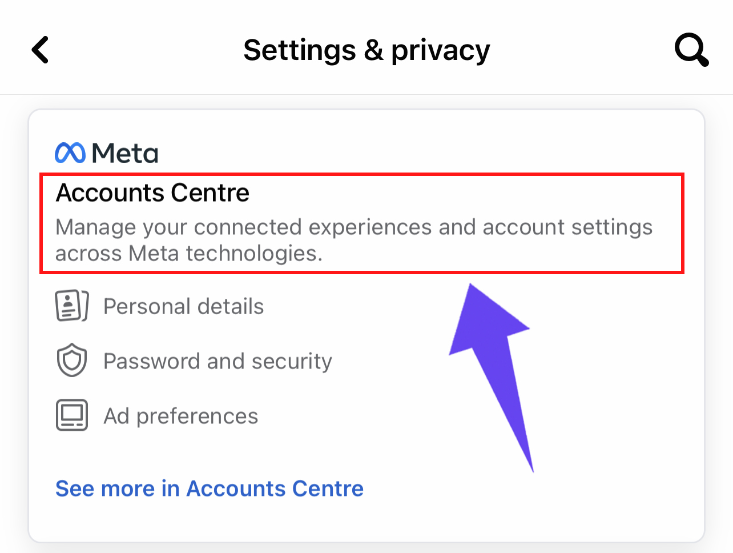
Task: Click the Meta infinity logo
Action: 70,153
